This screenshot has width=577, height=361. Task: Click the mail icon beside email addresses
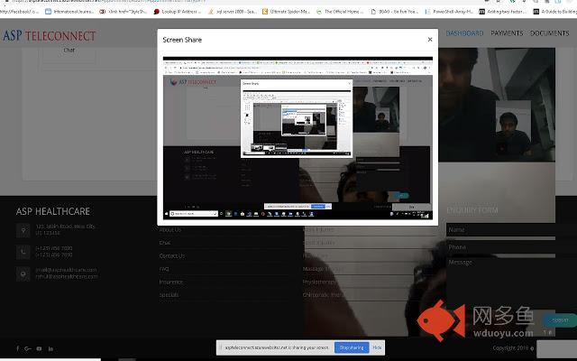23,273
